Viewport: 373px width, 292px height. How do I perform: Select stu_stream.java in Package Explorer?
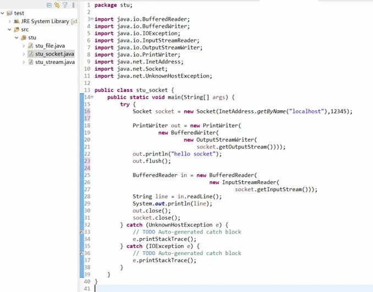click(54, 62)
